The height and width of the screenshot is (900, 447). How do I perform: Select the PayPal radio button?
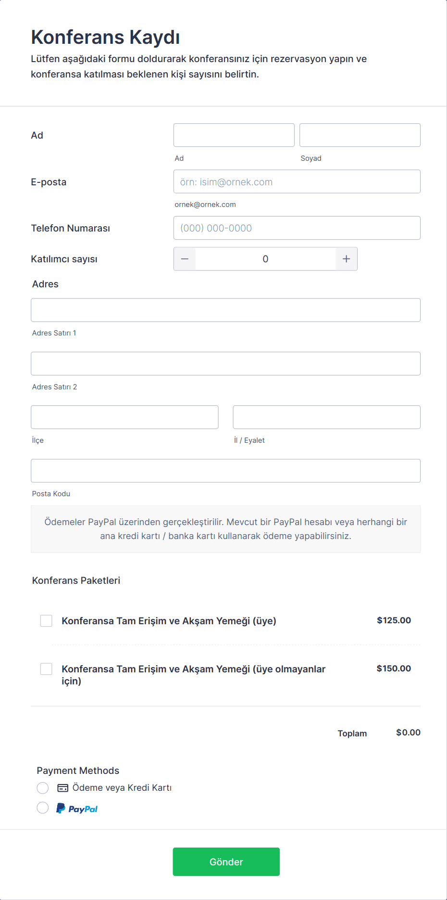(x=43, y=808)
